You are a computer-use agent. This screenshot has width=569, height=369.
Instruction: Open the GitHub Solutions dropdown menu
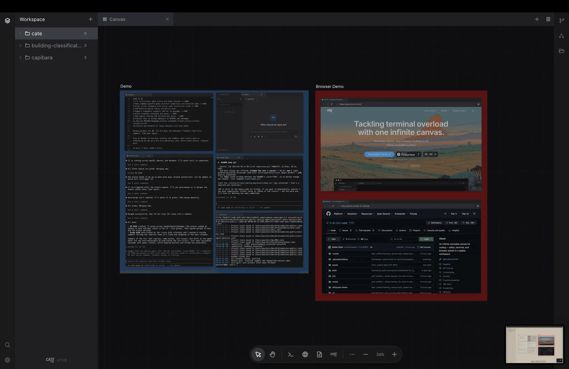(353, 214)
